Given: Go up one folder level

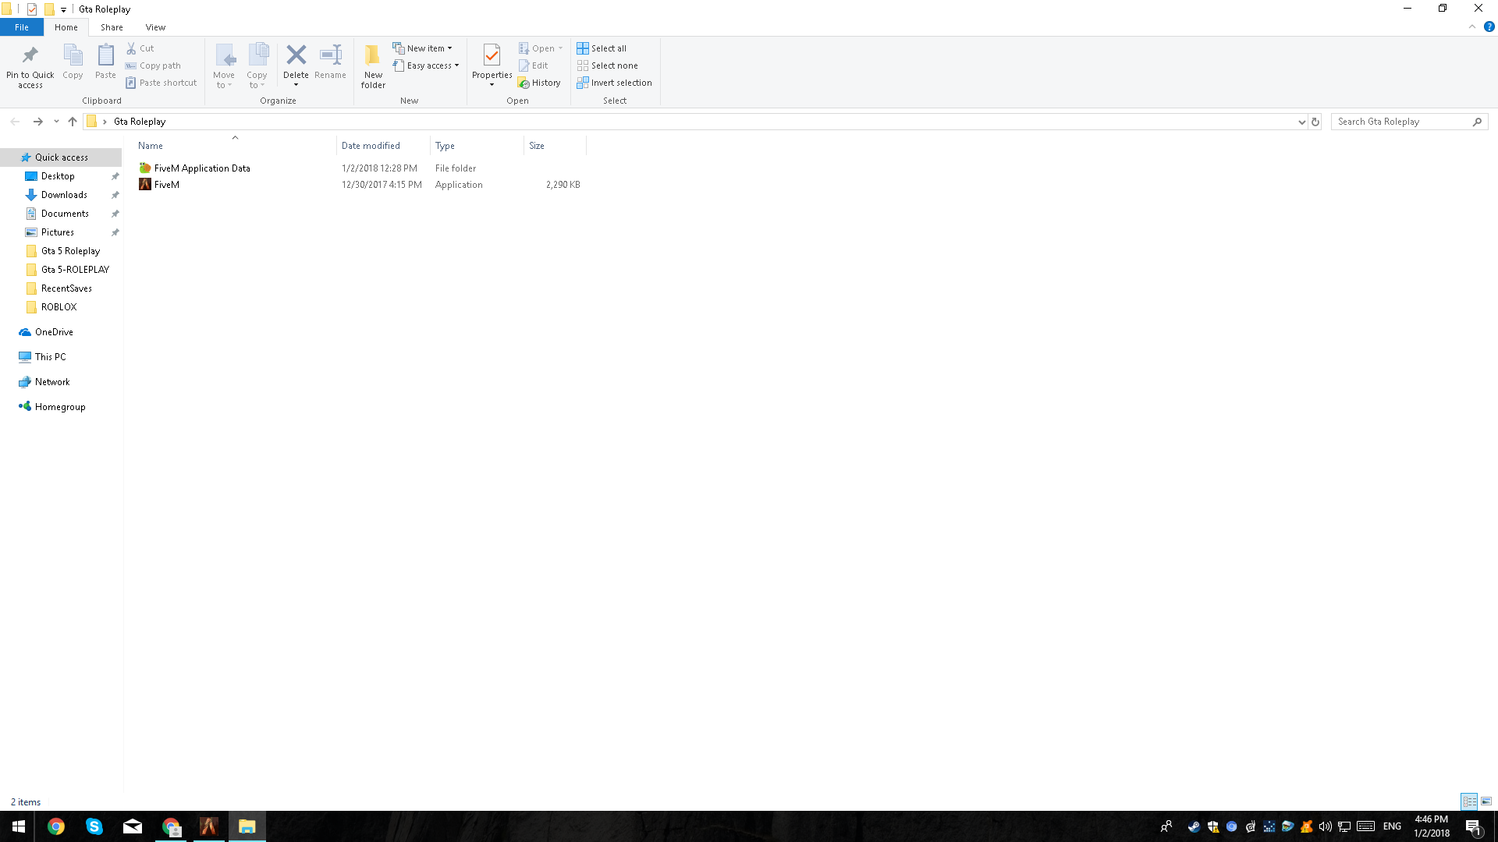Looking at the screenshot, I should pyautogui.click(x=73, y=122).
